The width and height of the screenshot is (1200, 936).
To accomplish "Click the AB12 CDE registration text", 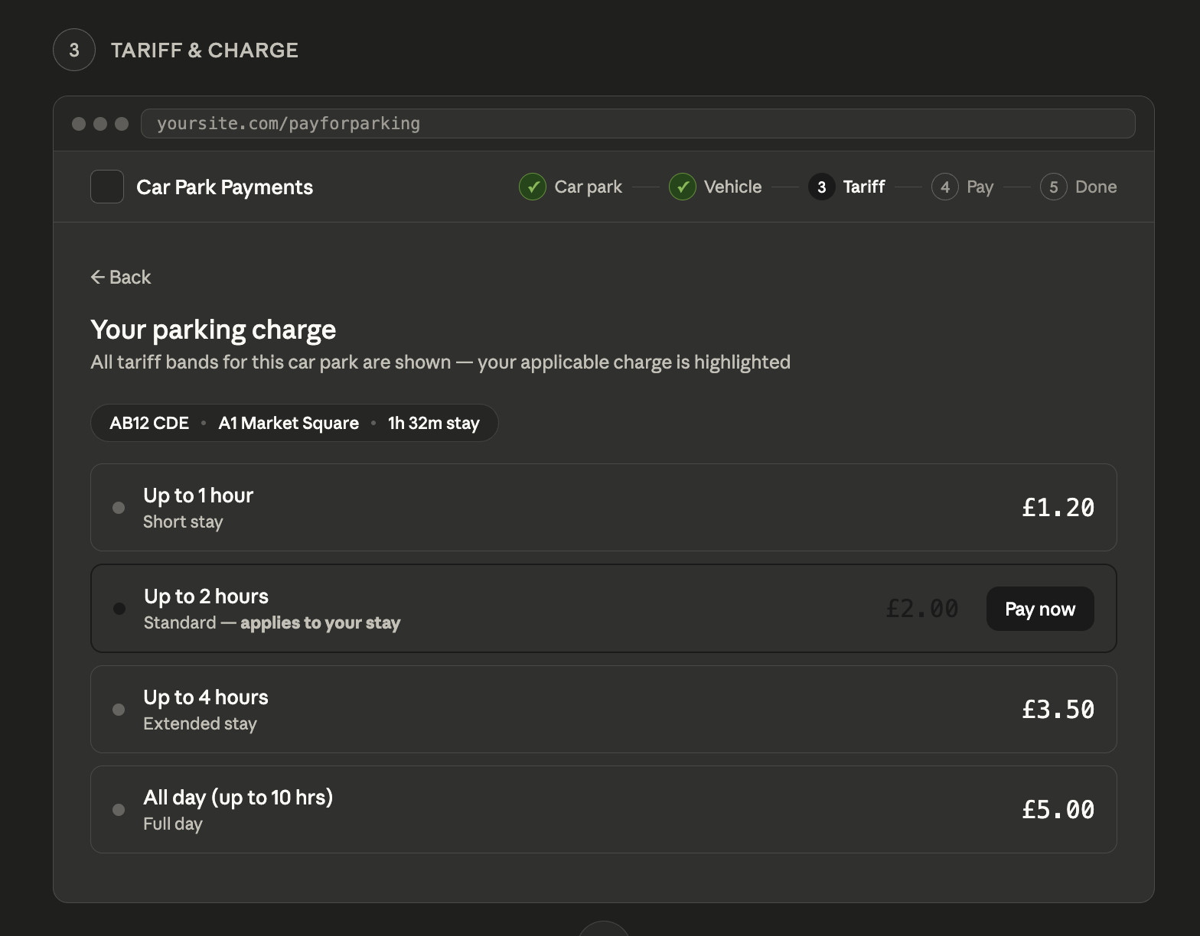I will click(149, 423).
